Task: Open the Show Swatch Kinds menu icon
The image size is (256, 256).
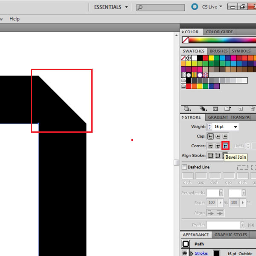Action: [203, 109]
